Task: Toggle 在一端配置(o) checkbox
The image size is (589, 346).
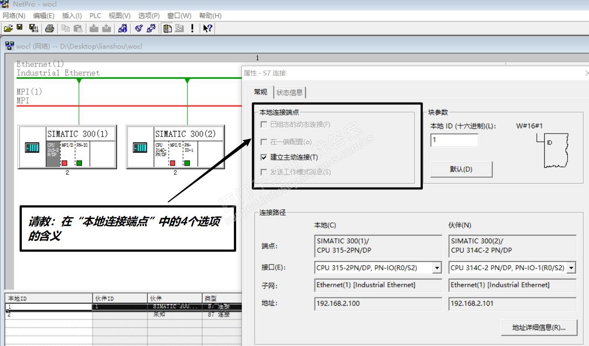Action: [x=263, y=142]
